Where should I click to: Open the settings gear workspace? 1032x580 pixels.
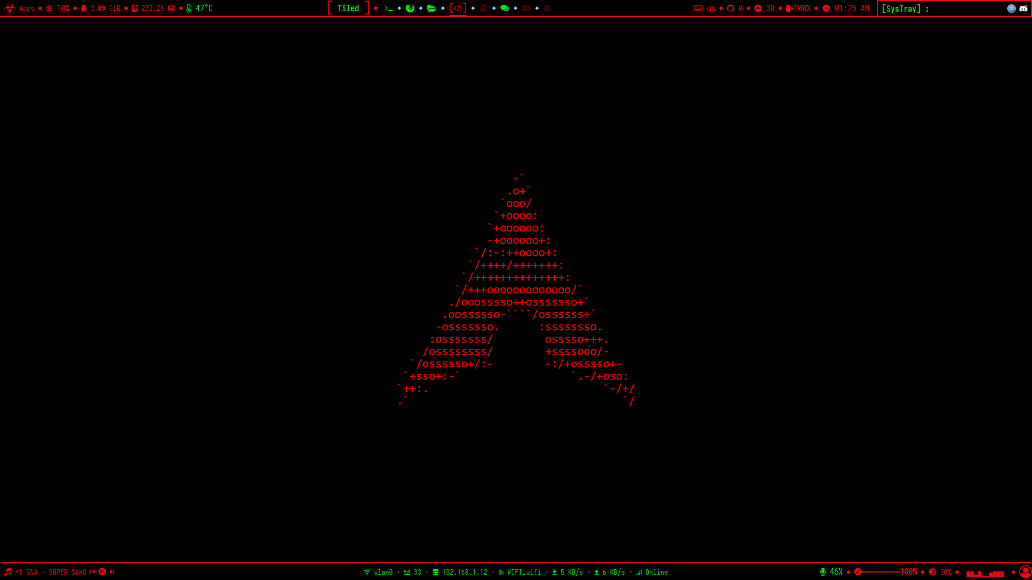coord(548,9)
